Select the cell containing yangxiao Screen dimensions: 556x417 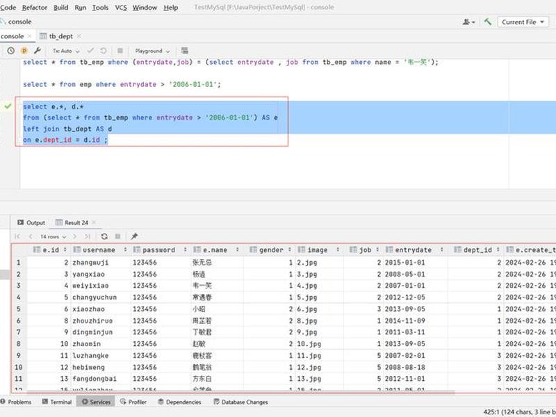[x=101, y=274]
